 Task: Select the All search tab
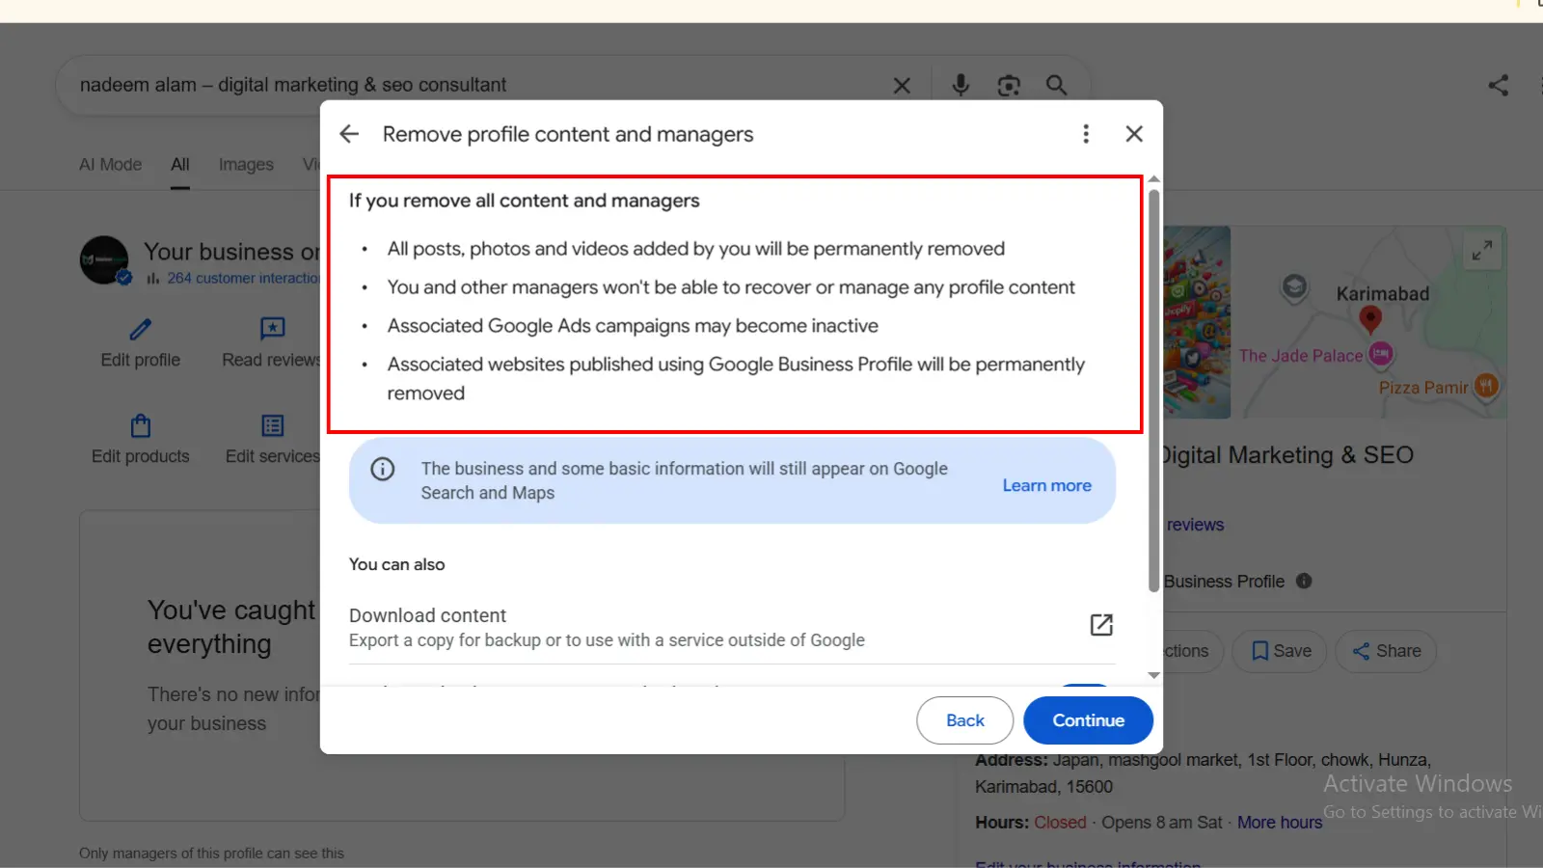[x=180, y=165]
